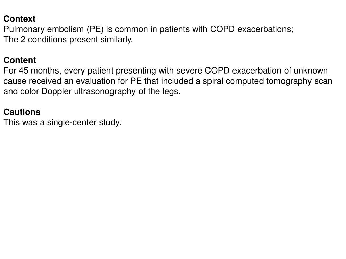This screenshot has width=346, height=259.
Task: Click the Content heading
Action: (x=20, y=60)
